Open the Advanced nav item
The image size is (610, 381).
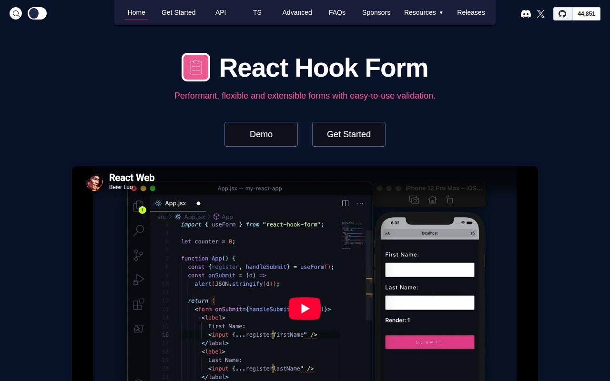pos(297,12)
